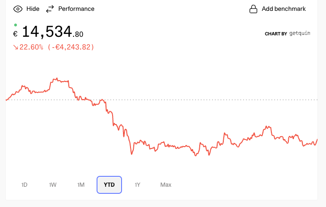Choose the Max time range

coord(166,185)
